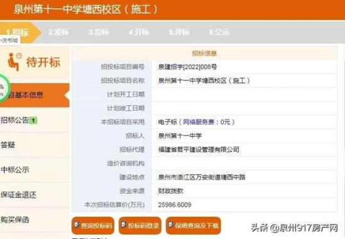This screenshot has width=345, height=239.
Task: Click the 招投标项目编号 label
Action: pos(123,67)
